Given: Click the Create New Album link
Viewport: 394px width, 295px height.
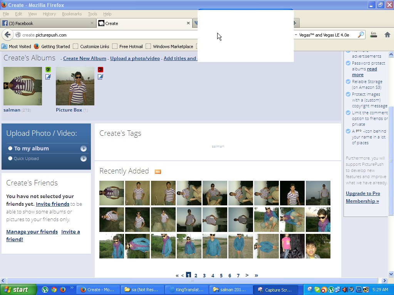Looking at the screenshot, I should pos(85,58).
